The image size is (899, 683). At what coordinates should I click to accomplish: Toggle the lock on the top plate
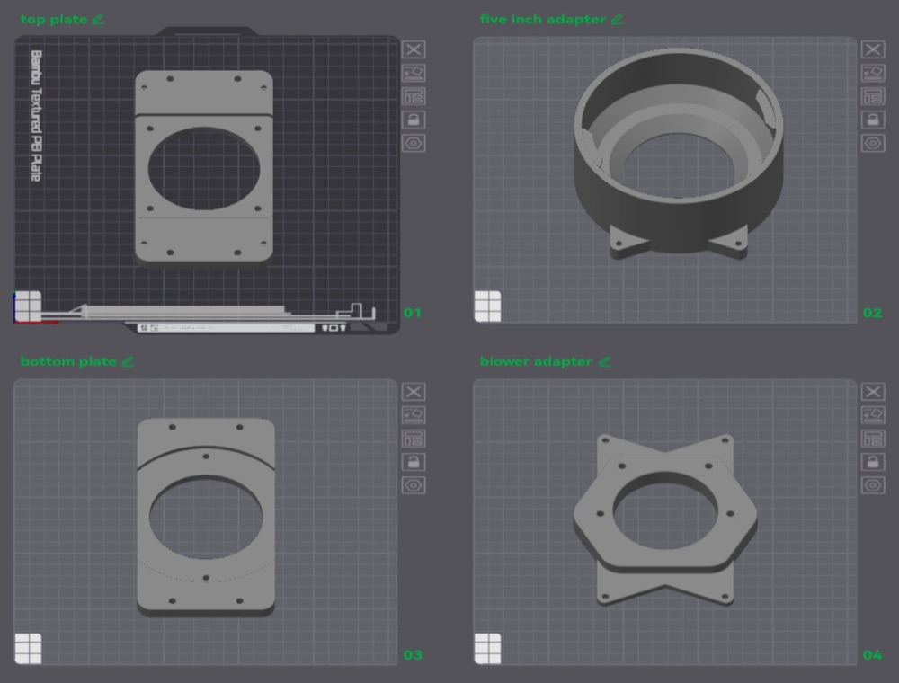click(414, 120)
